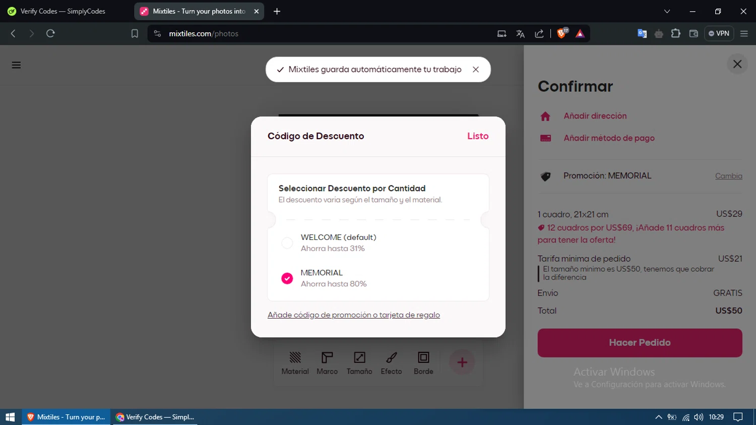756x425 pixels.
Task: Show hidden system tray icons
Action: click(658, 417)
